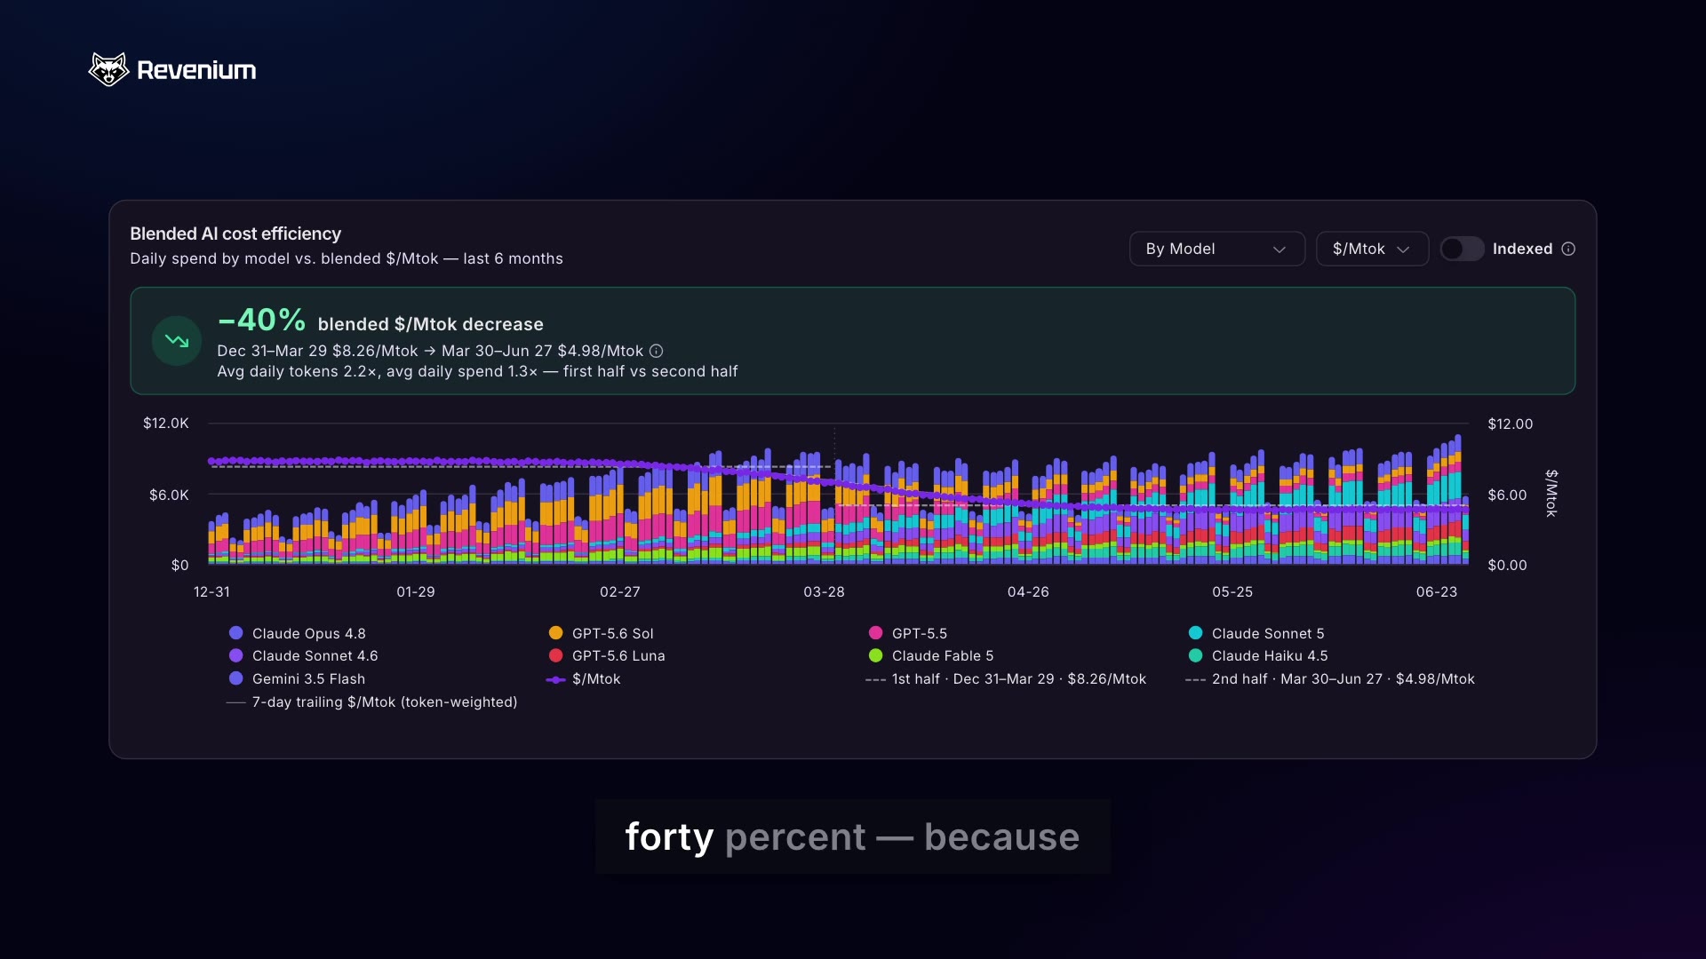This screenshot has height=959, width=1706.
Task: Toggle the Indexed switch
Action: coord(1462,249)
